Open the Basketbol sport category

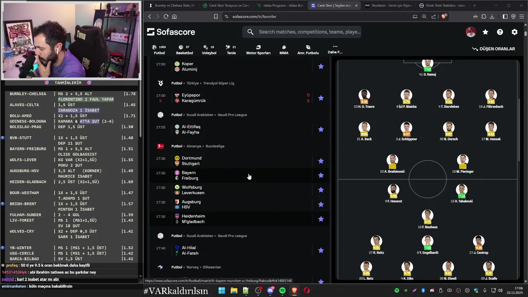click(184, 50)
